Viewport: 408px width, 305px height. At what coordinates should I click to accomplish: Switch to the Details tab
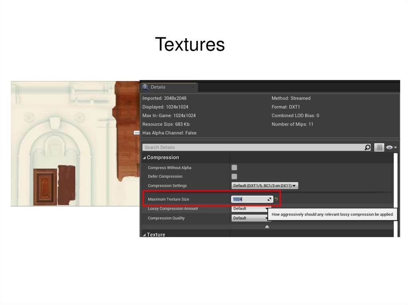169,87
